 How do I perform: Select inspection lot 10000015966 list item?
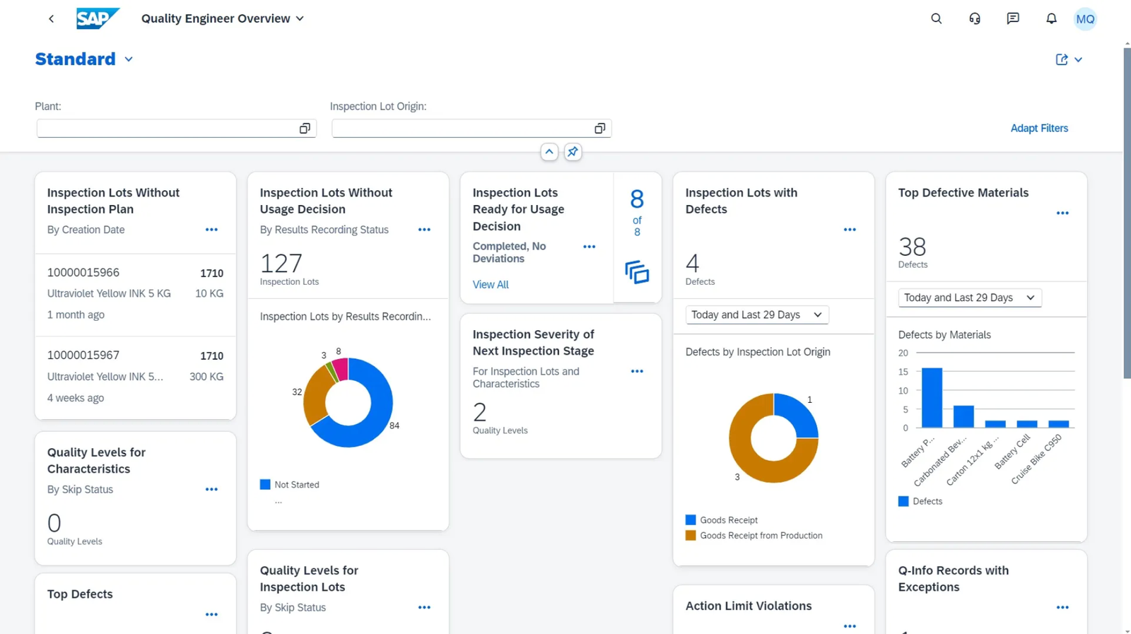(x=135, y=294)
